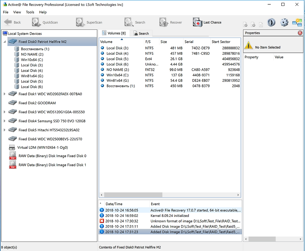Select Win10x64 (C:) in device tree
Screen dimensions: 305x251
[x=32, y=60]
